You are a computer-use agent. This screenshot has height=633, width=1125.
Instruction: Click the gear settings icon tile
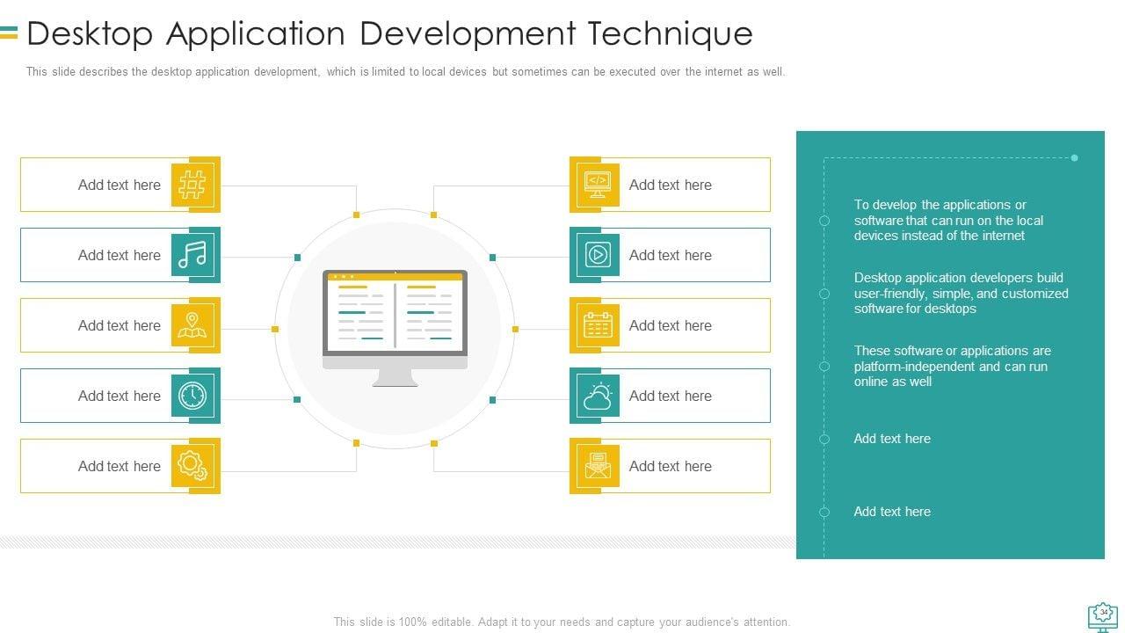click(x=192, y=466)
